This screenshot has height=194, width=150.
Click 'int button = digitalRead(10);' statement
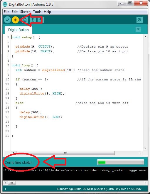pyautogui.click(x=45, y=70)
